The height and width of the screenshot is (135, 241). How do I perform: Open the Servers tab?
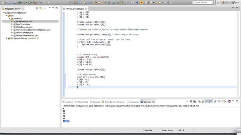tap(95, 102)
